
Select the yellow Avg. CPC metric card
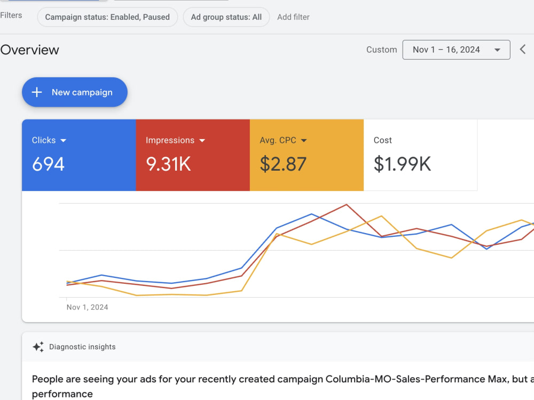point(307,155)
